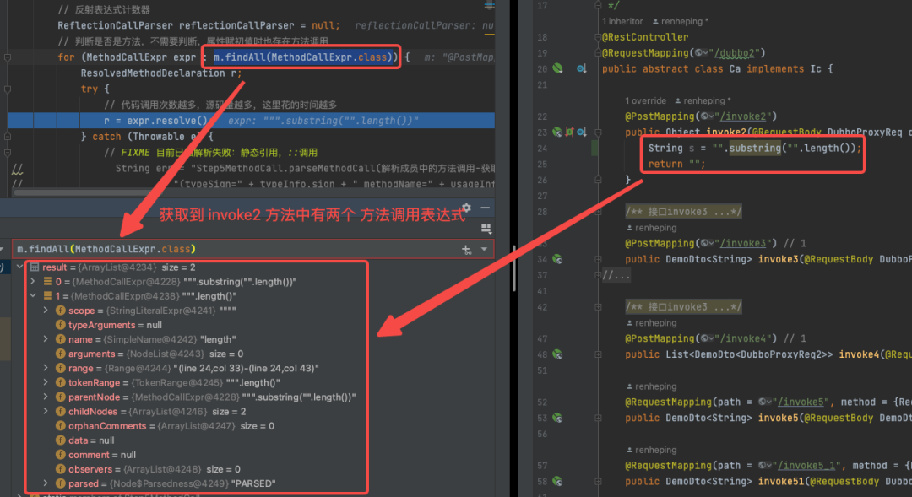Open the /invoke3 mapping link
The width and height of the screenshot is (912, 497).
[x=743, y=243]
